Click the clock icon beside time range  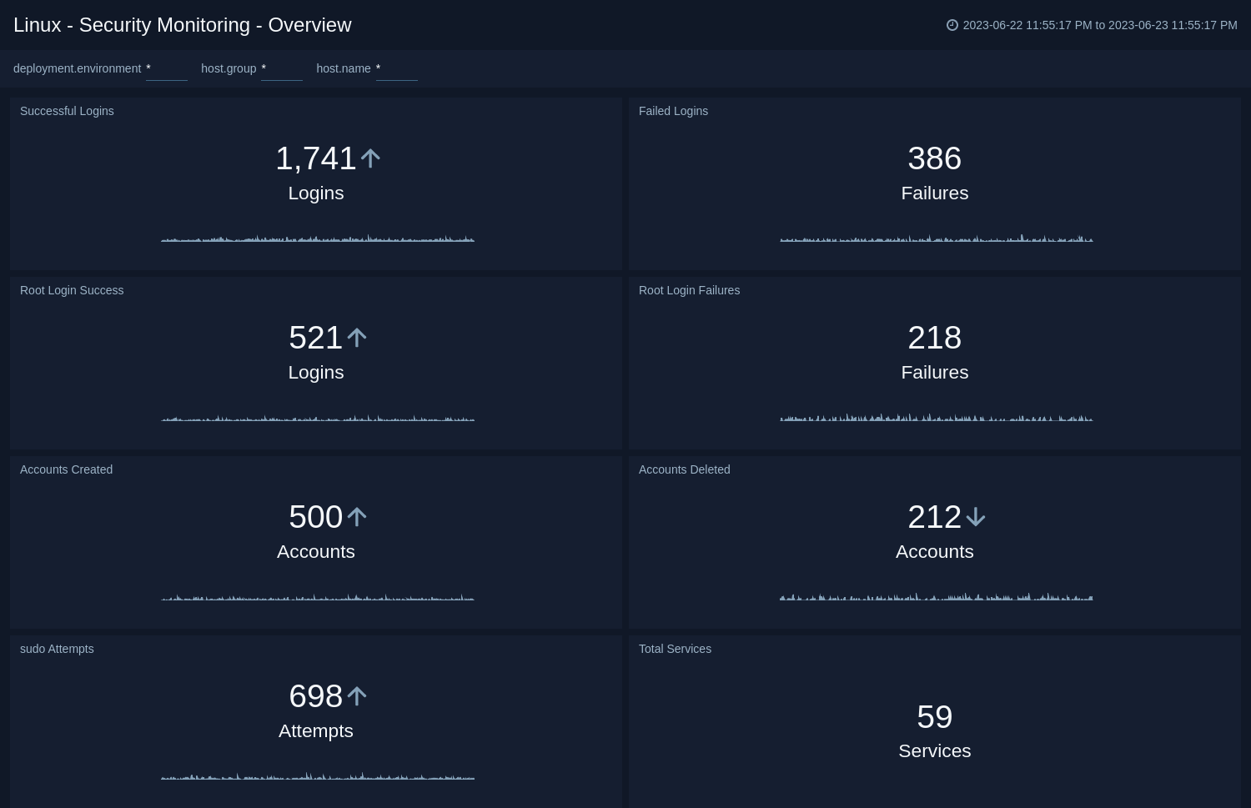point(952,25)
